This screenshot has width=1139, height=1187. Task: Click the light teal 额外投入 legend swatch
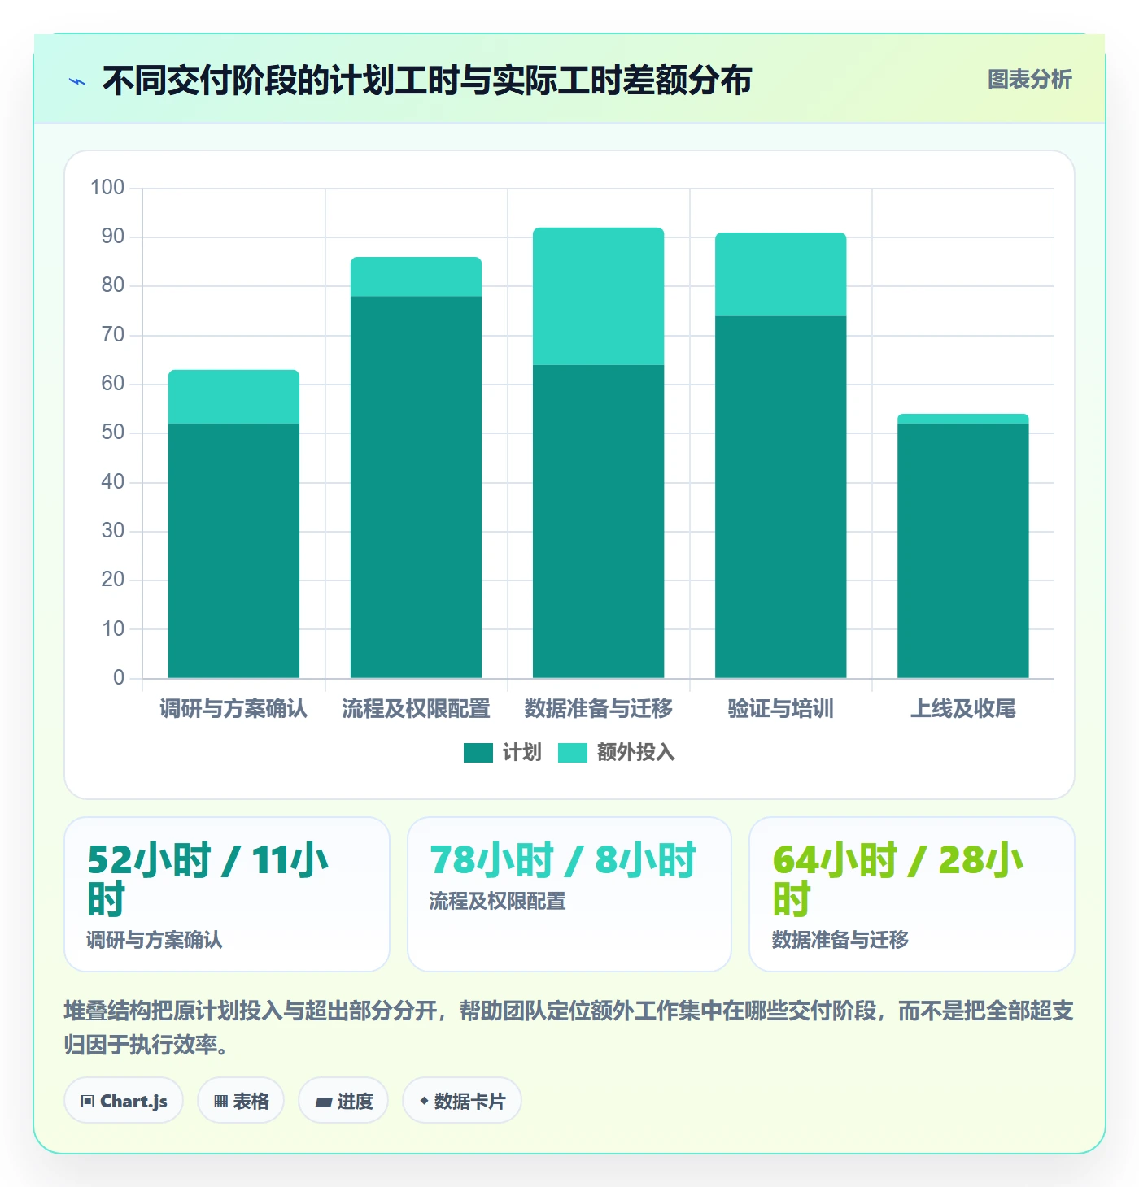click(573, 753)
